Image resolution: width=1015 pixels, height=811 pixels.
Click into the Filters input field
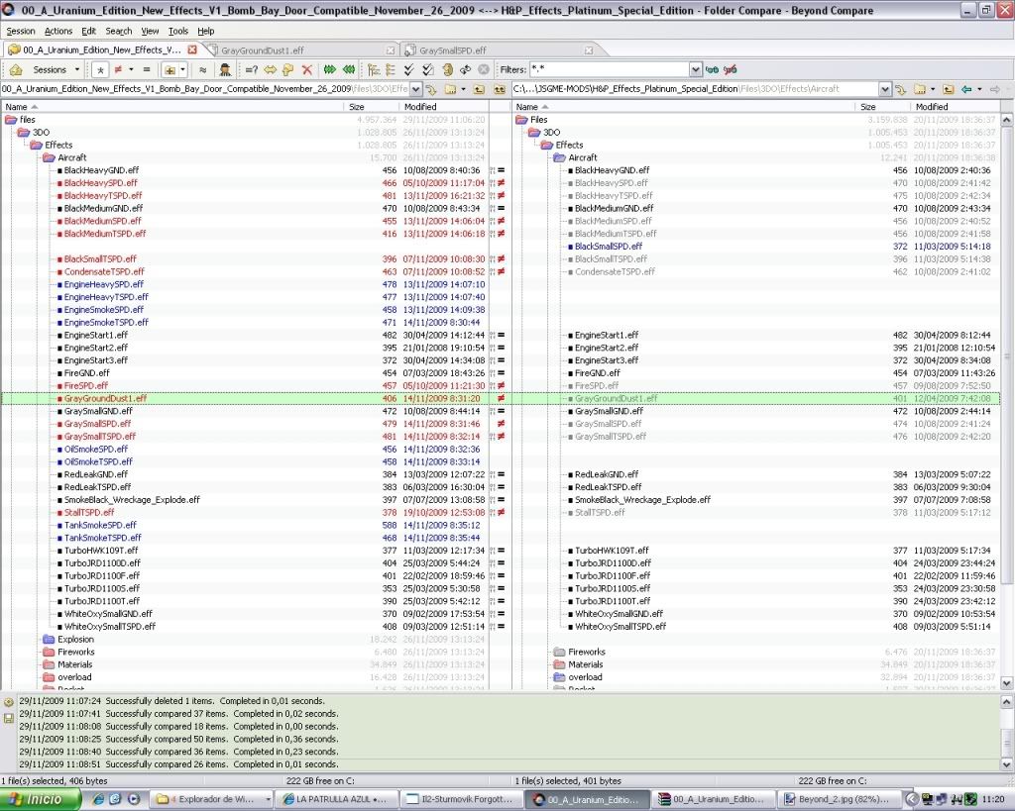pyautogui.click(x=609, y=70)
